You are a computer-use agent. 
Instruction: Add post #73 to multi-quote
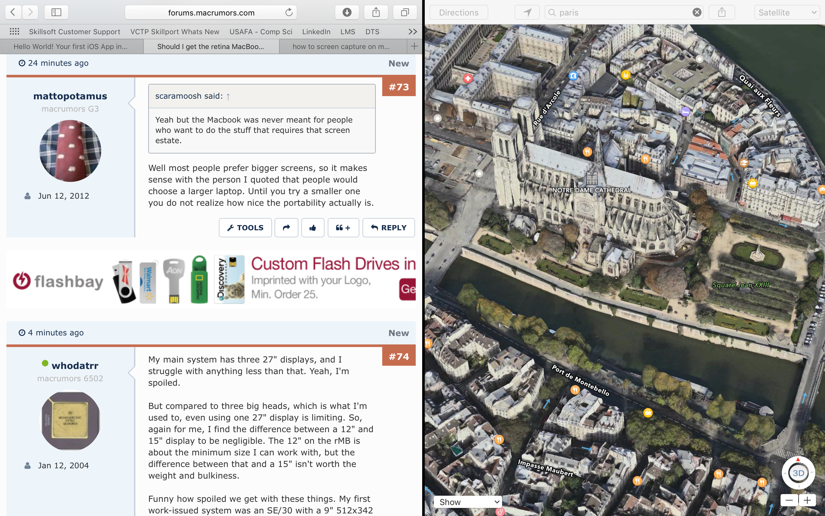click(343, 228)
